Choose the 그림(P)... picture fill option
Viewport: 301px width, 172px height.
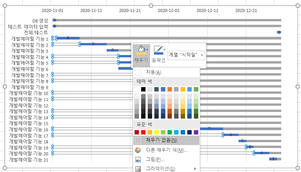tap(166, 159)
